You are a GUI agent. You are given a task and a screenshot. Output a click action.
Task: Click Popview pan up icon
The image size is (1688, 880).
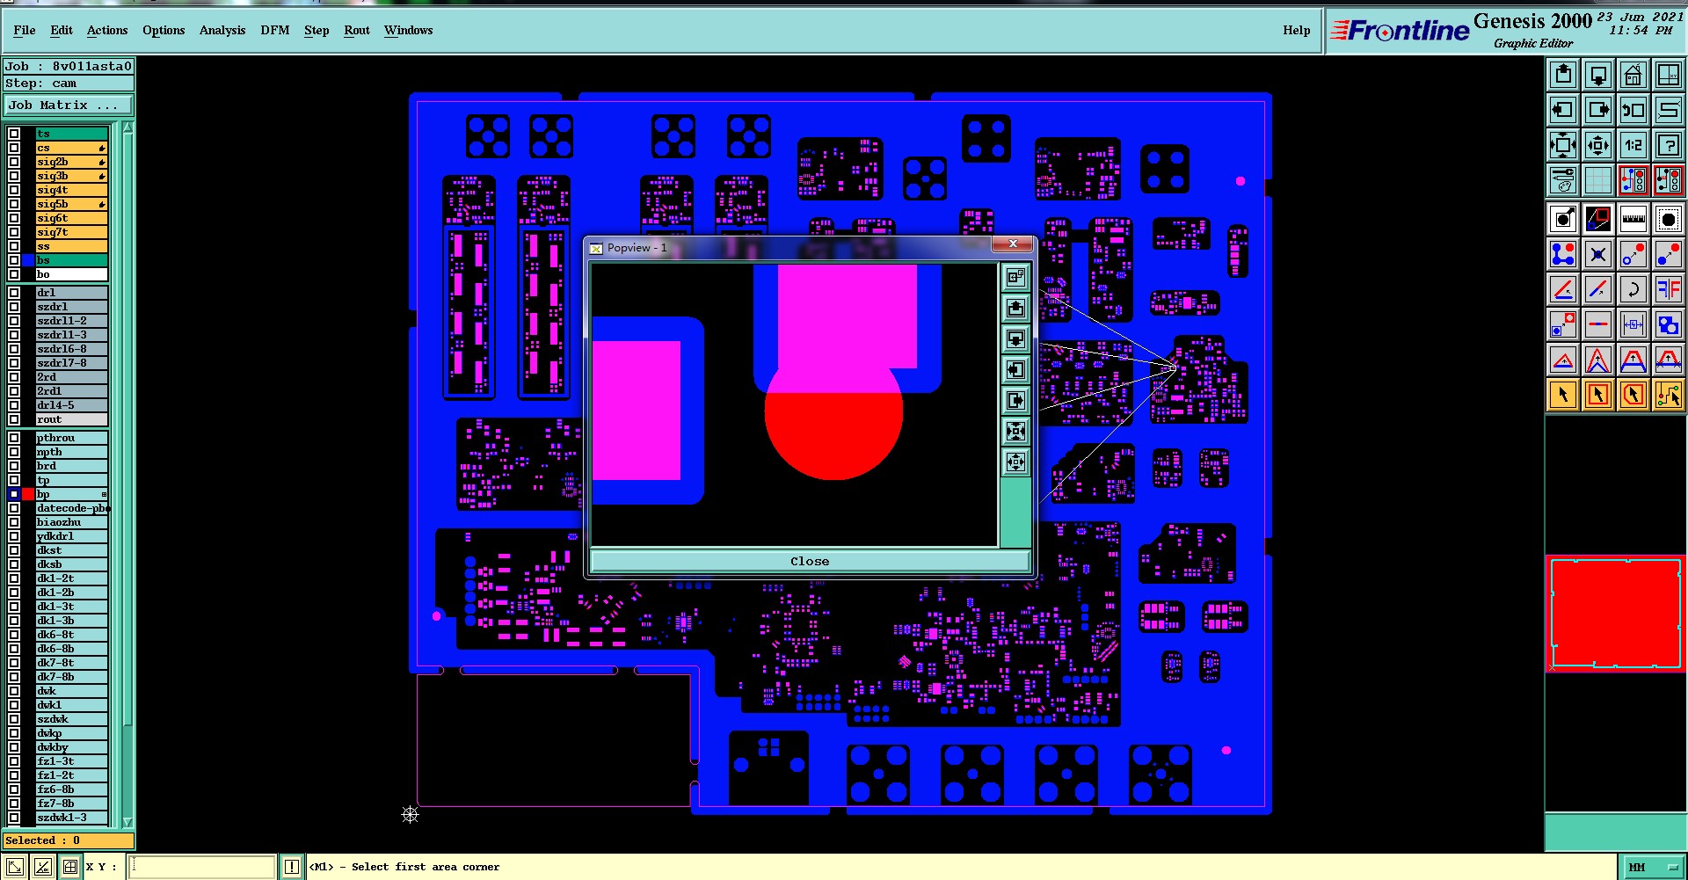click(1015, 308)
